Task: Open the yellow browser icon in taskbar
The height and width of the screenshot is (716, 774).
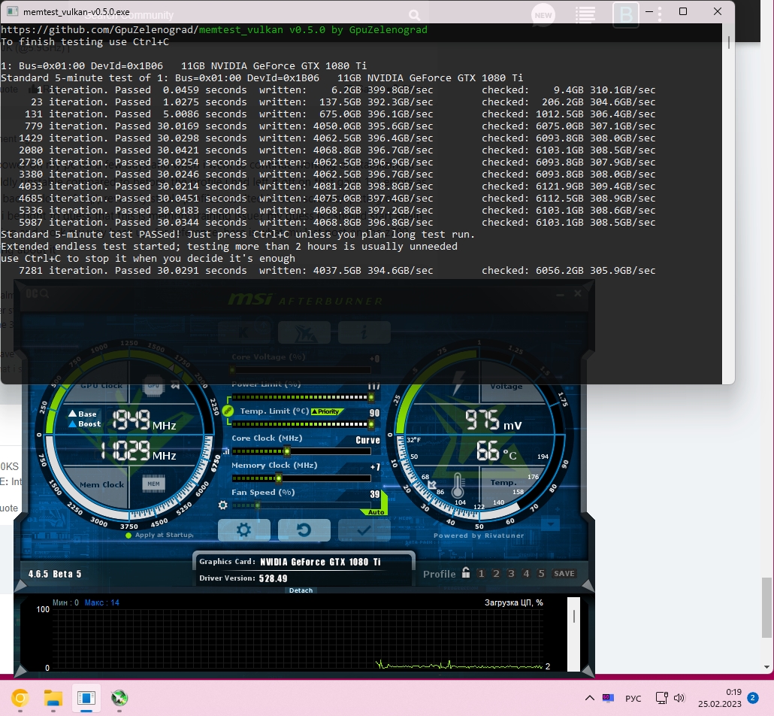Action: (20, 698)
